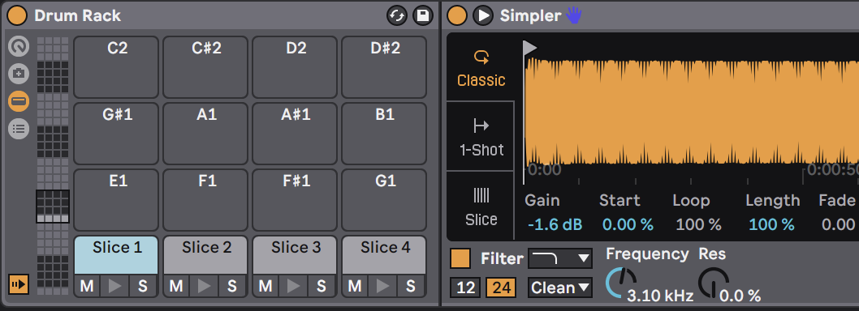Select the Slice 1 pad

pos(116,254)
